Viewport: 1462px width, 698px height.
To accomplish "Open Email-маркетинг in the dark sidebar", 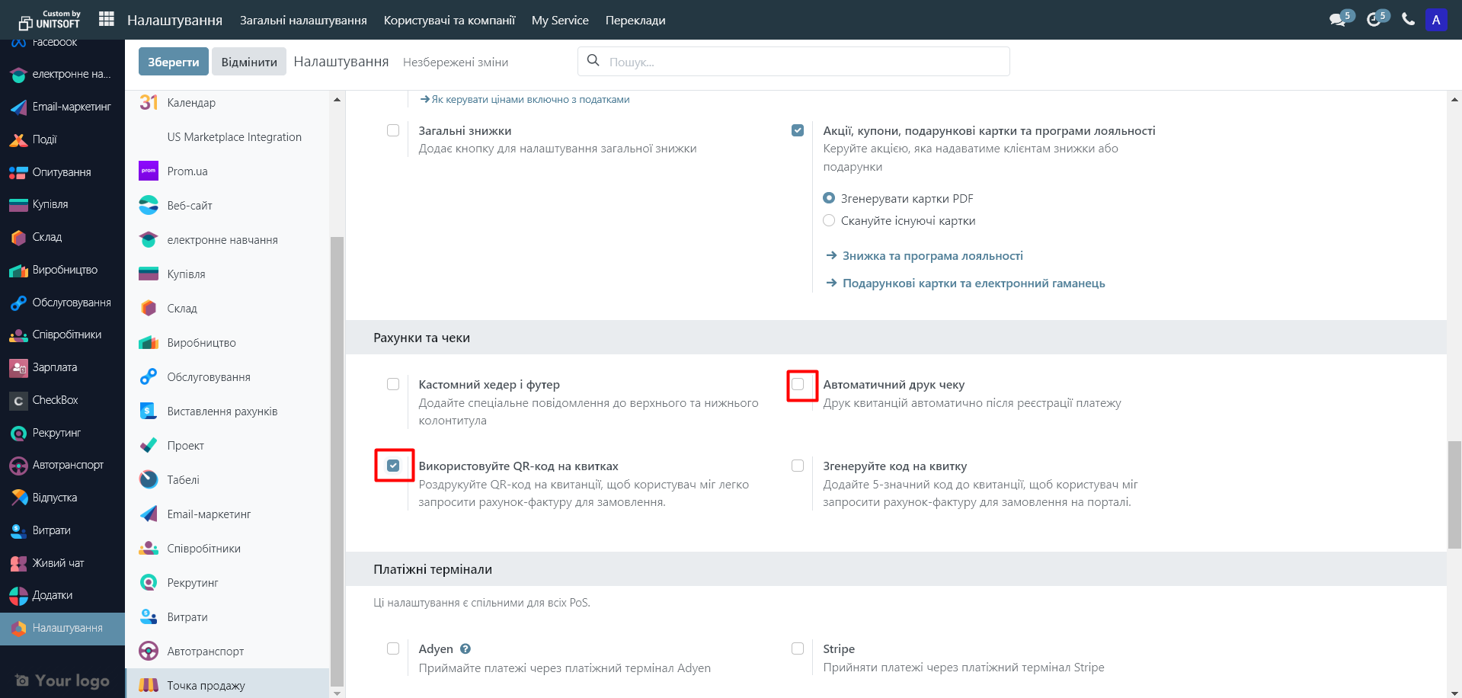I will click(x=62, y=107).
